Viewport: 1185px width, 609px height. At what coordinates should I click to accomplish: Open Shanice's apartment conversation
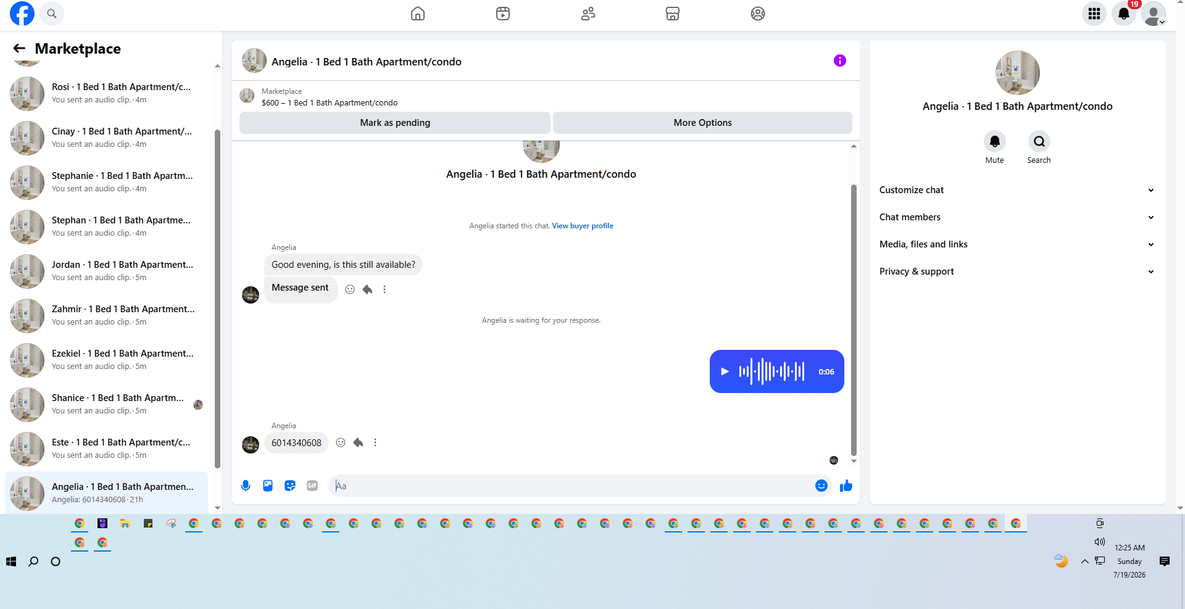coord(106,405)
